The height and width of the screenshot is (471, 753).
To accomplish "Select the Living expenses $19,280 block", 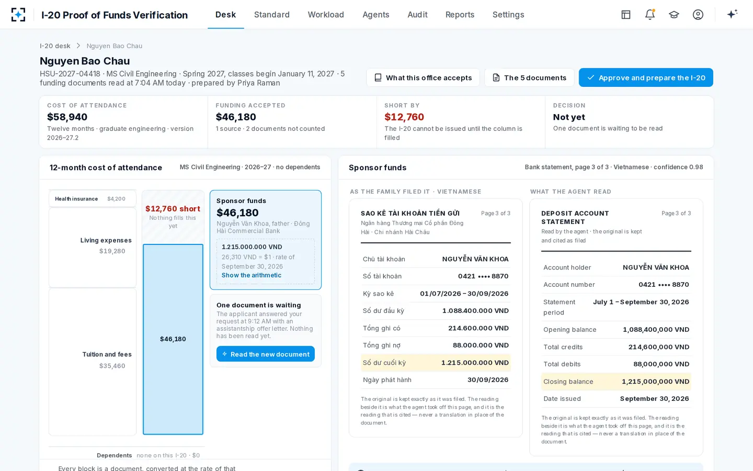I will point(93,248).
